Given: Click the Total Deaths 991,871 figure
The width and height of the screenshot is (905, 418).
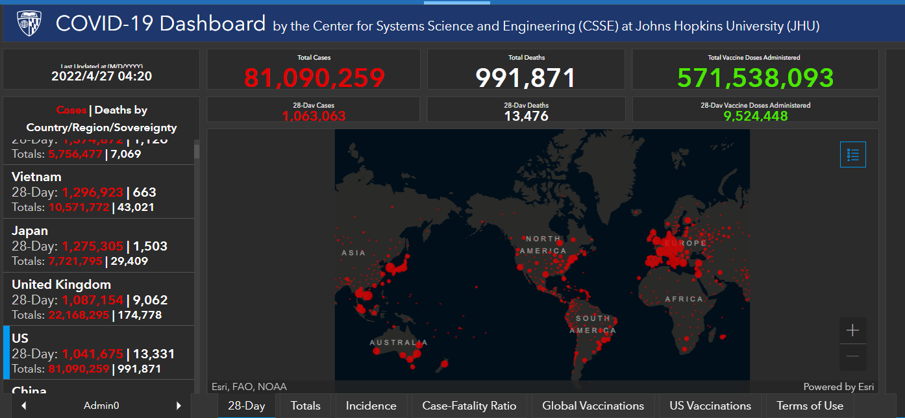Looking at the screenshot, I should tap(526, 78).
